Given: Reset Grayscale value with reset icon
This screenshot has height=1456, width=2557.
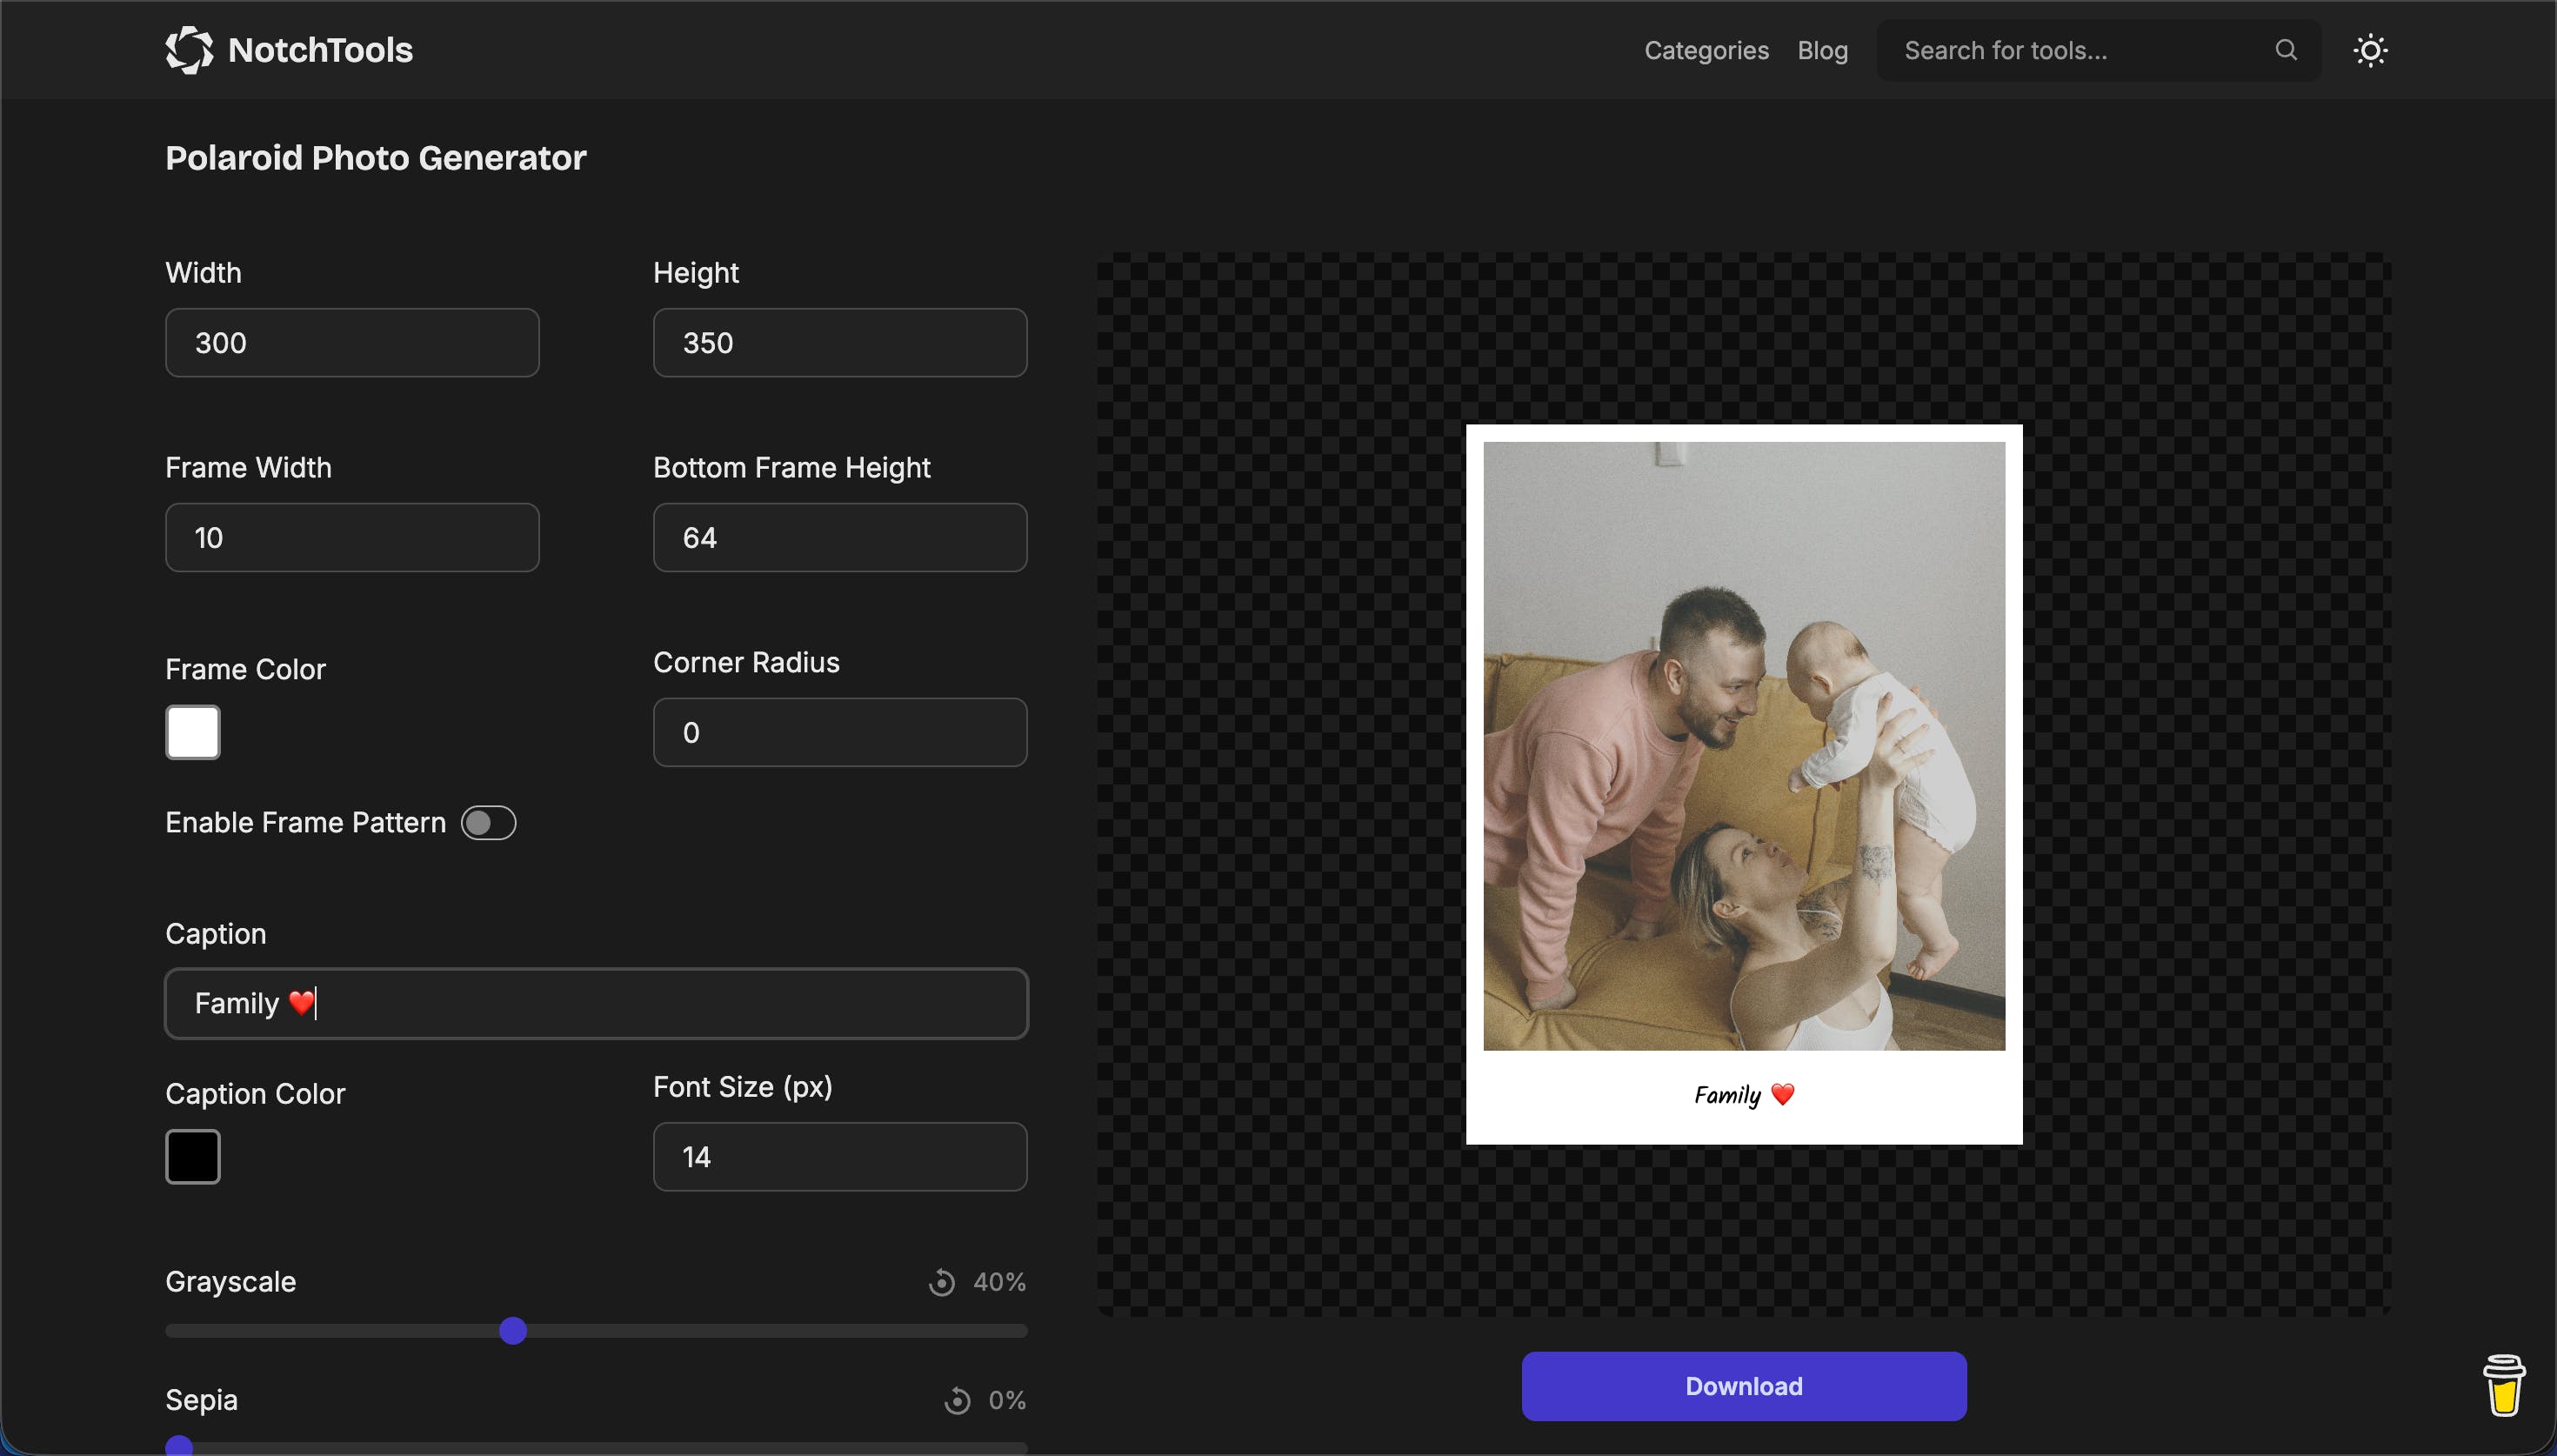Looking at the screenshot, I should click(x=941, y=1282).
